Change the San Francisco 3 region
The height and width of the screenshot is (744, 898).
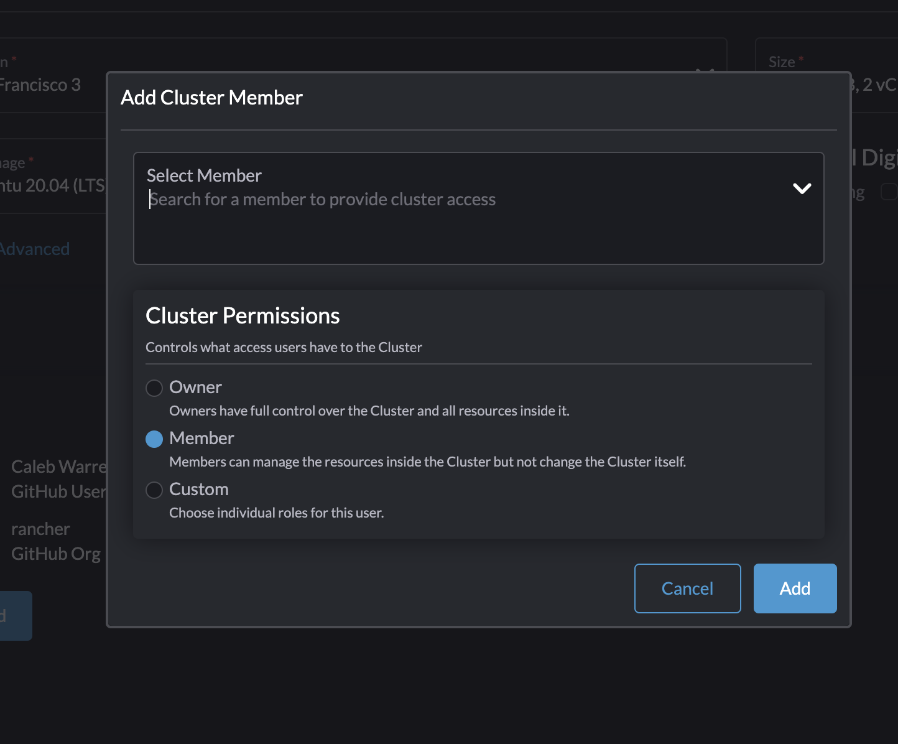[x=40, y=84]
